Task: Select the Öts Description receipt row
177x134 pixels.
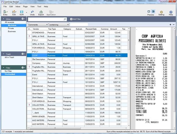Action: click(x=77, y=59)
